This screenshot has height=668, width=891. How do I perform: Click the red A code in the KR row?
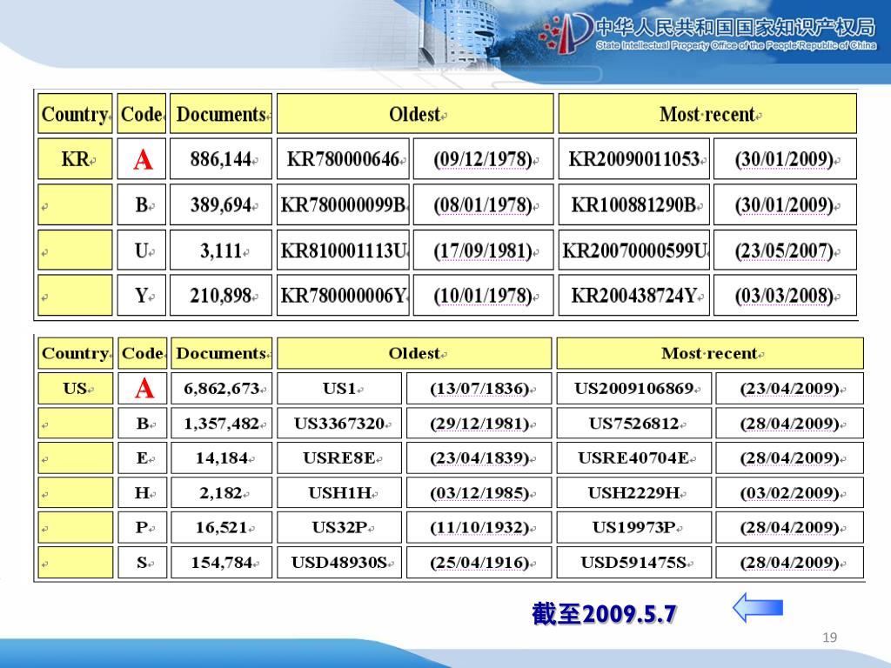143,159
